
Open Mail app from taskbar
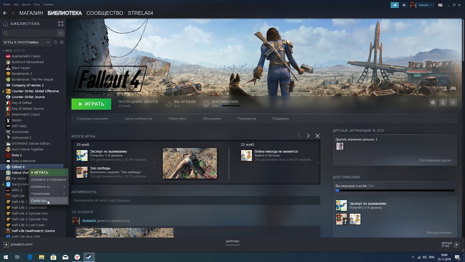coord(65,257)
